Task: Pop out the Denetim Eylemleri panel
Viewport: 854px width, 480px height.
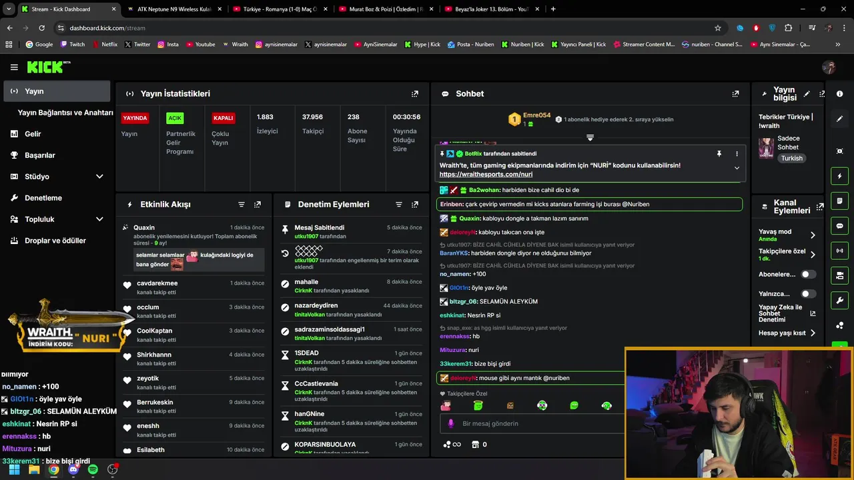Action: click(x=415, y=205)
